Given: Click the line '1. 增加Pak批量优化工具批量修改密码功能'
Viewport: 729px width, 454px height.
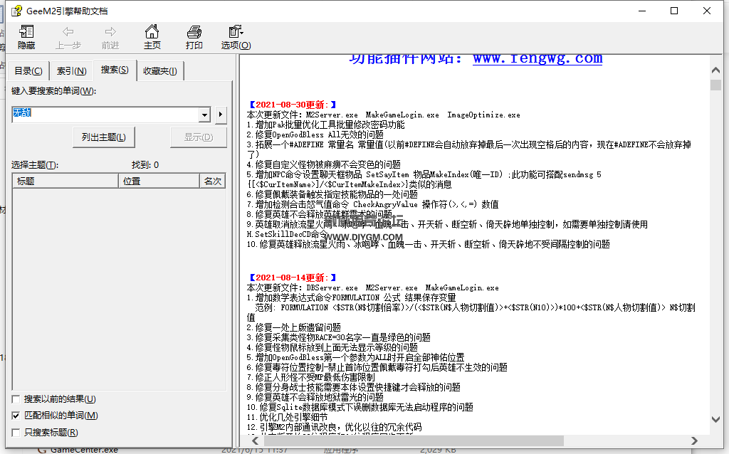Looking at the screenshot, I should [325, 125].
